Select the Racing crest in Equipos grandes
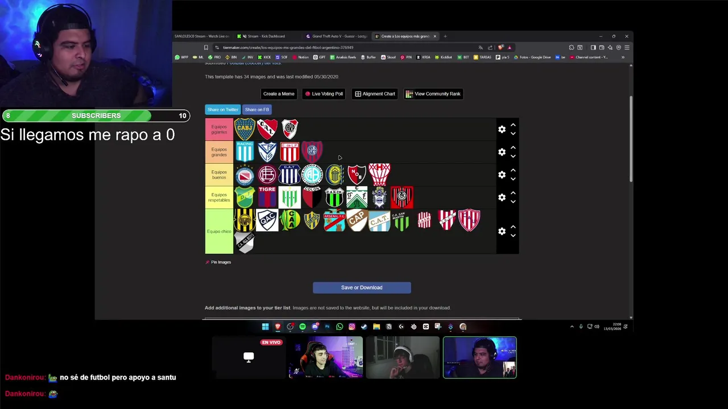The height and width of the screenshot is (409, 728). coord(245,152)
